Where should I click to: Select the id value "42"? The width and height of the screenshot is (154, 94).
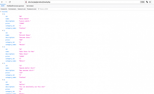pos(21,49)
